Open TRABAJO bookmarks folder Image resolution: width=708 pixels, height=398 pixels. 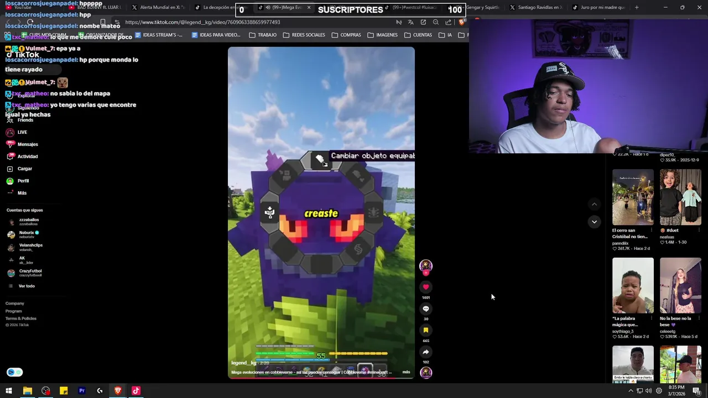click(263, 35)
